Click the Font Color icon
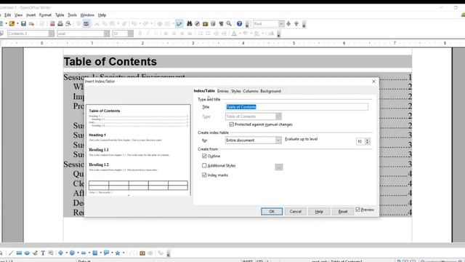The height and width of the screenshot is (262, 465). 234,33
